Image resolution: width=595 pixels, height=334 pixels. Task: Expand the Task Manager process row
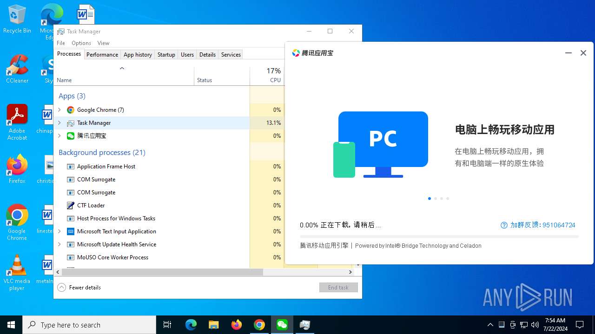tap(59, 123)
